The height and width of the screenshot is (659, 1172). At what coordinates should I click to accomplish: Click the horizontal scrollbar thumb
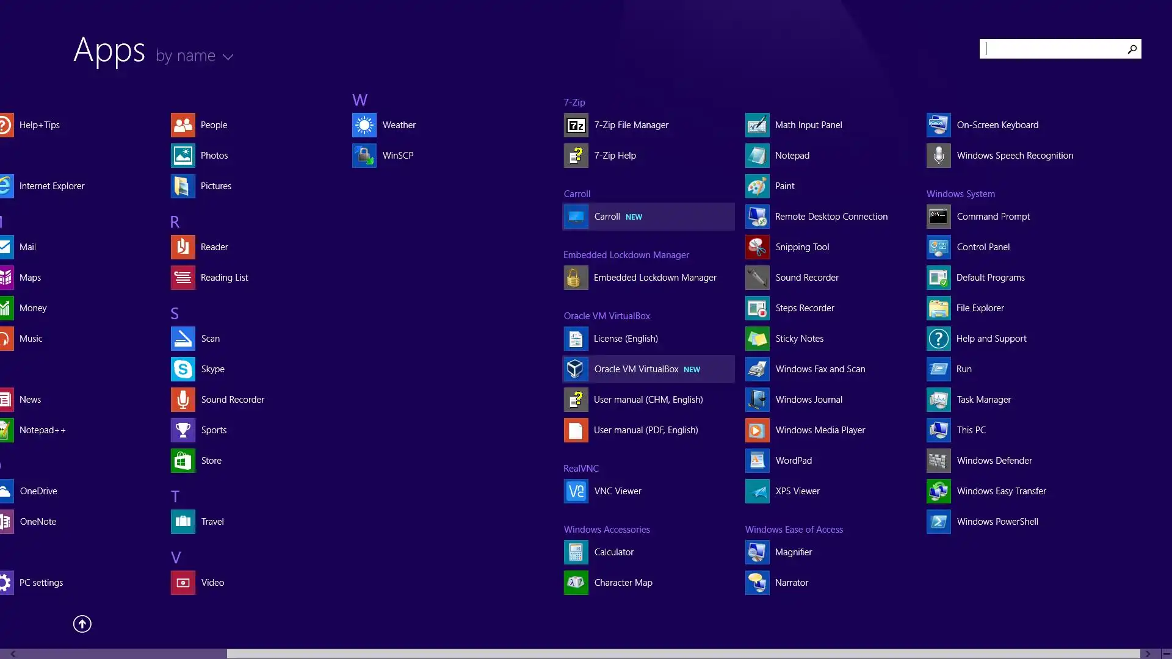tap(682, 654)
